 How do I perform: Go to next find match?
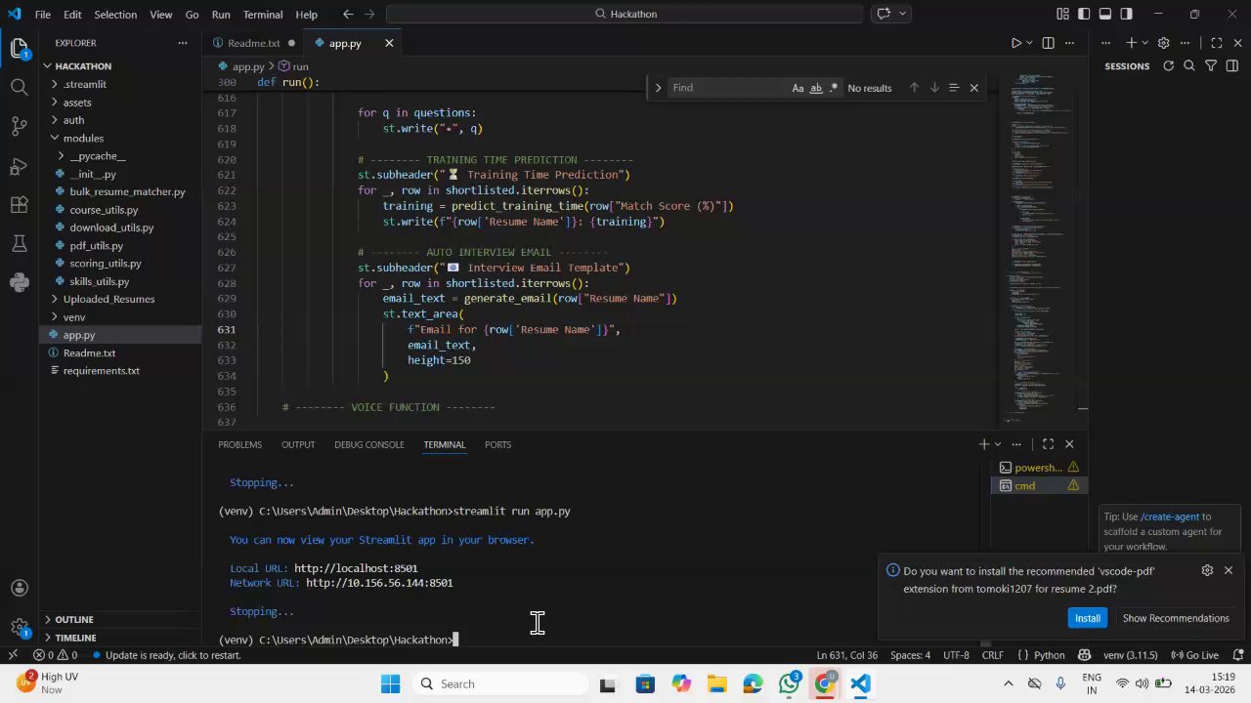point(934,88)
